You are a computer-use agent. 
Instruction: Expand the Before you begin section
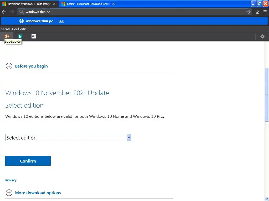pyautogui.click(x=32, y=66)
